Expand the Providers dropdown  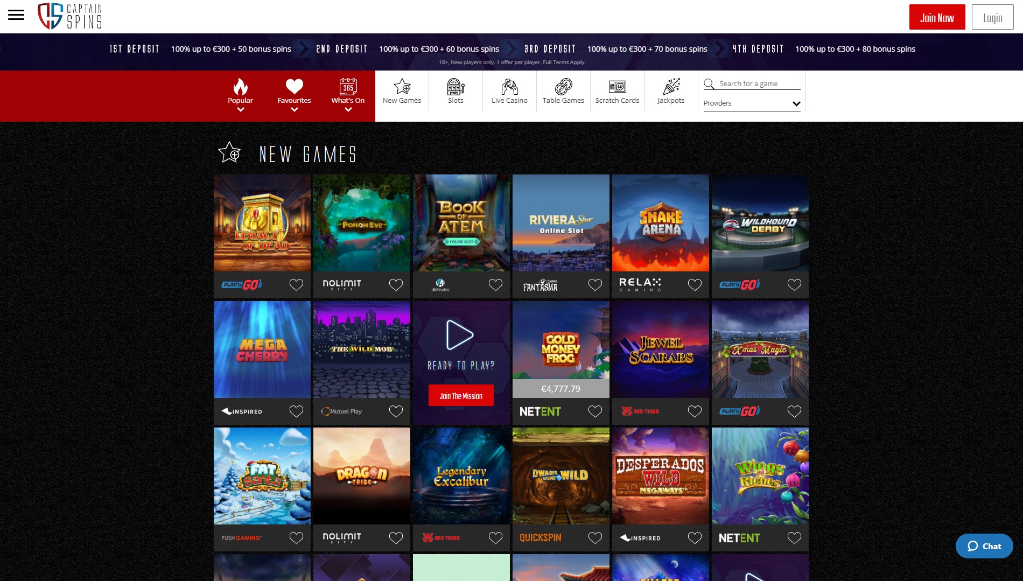coord(752,103)
